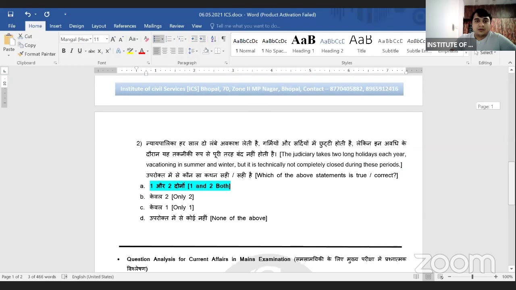The image size is (516, 290).
Task: Click the Tell me what you want search box
Action: point(245,26)
